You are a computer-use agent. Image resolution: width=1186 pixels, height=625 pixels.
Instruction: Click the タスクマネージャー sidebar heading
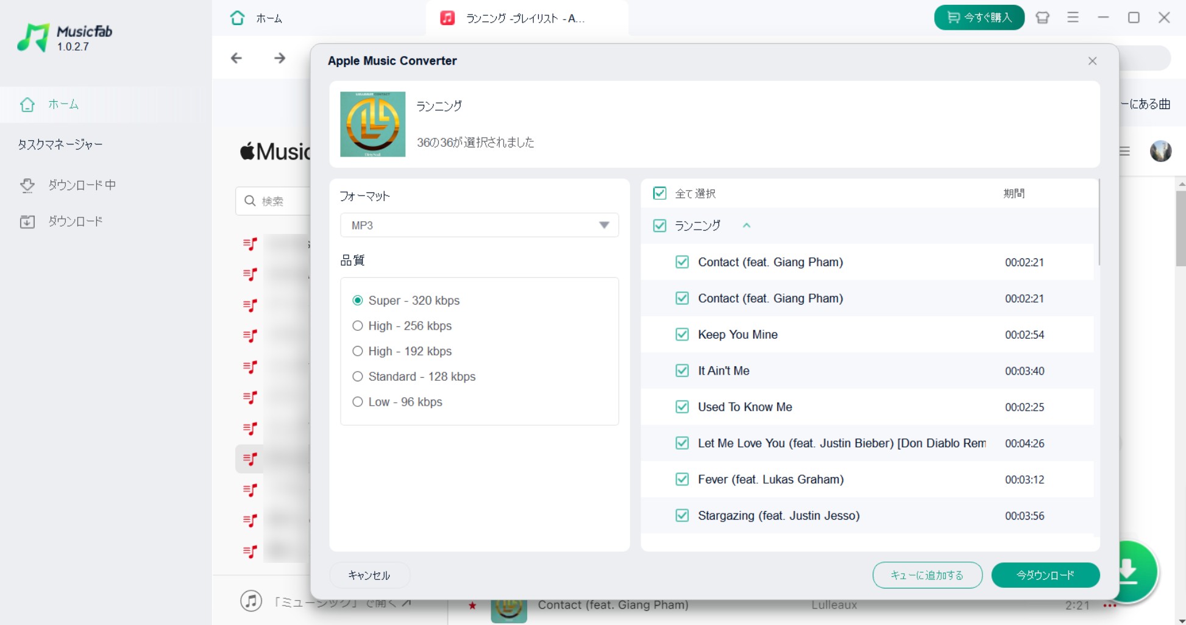pos(60,144)
